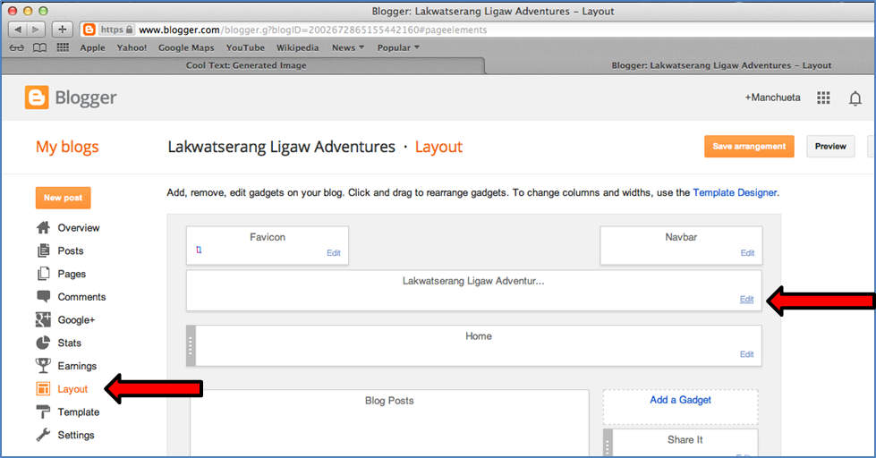Click Edit on the Navbar gadget
The height and width of the screenshot is (458, 876).
[x=747, y=253]
